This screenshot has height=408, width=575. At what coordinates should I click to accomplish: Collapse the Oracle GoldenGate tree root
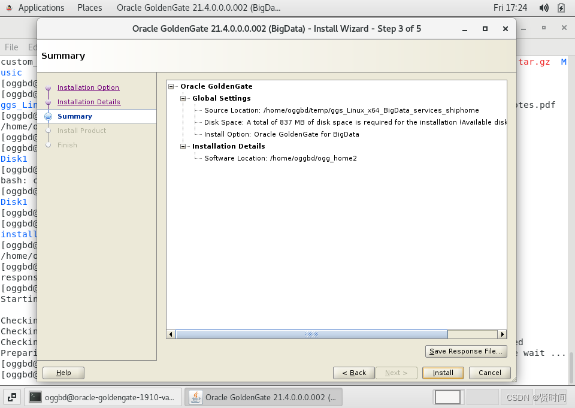pyautogui.click(x=171, y=87)
